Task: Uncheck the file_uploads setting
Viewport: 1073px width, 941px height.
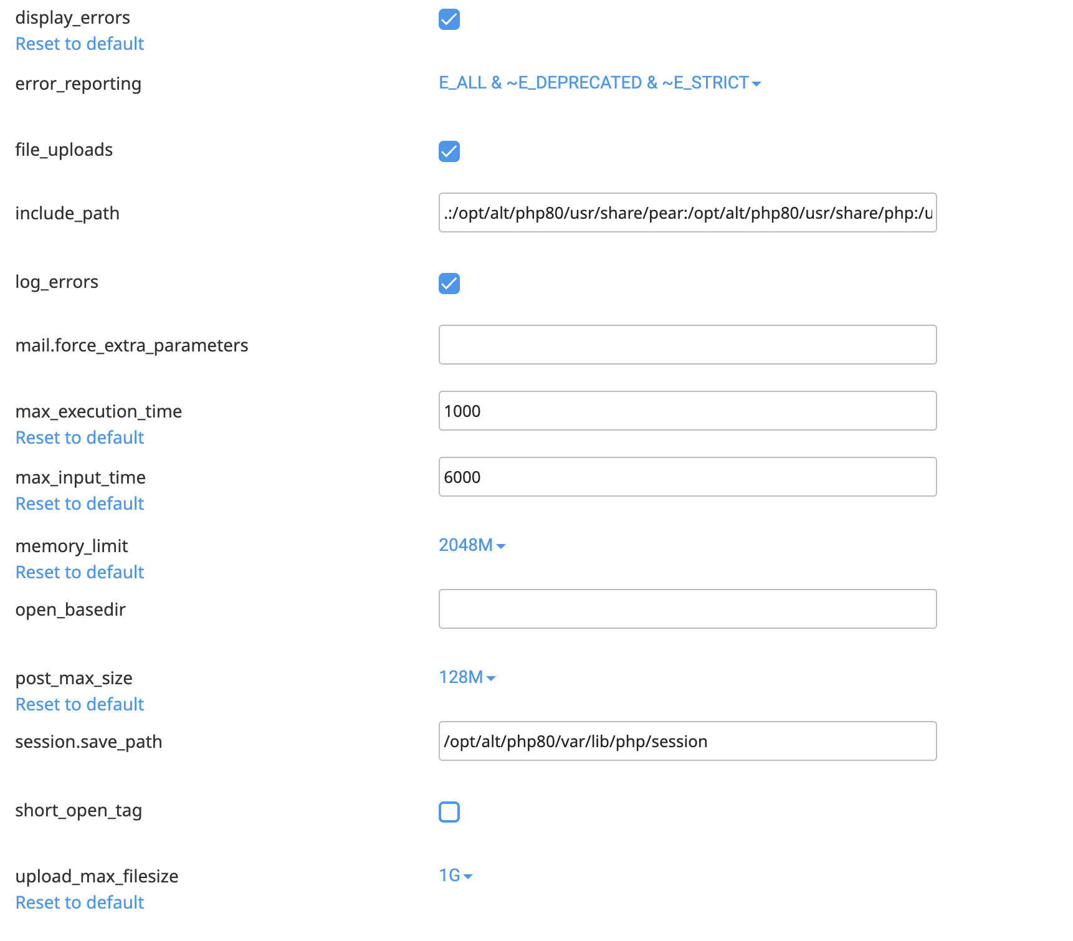Action: [x=449, y=151]
